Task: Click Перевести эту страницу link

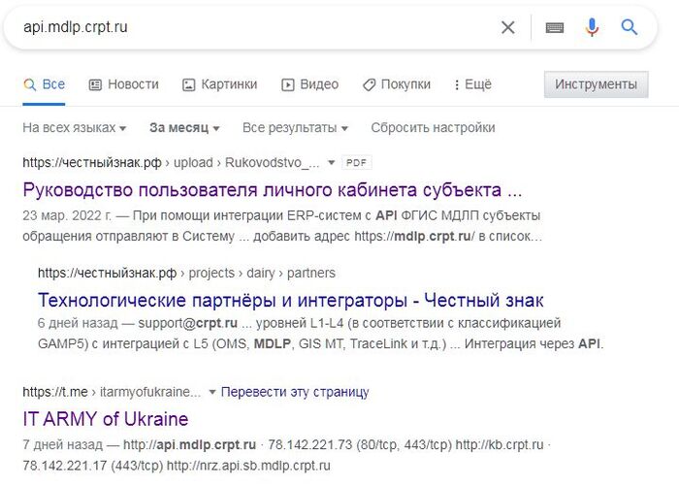Action: pos(295,392)
